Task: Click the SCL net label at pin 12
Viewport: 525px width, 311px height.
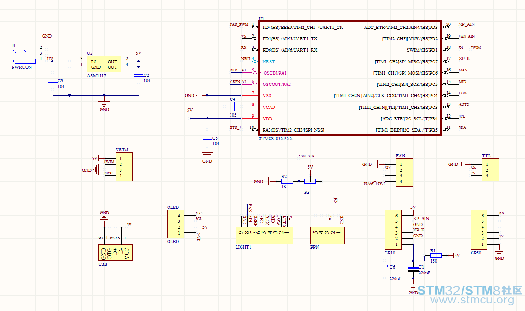Action: pos(462,116)
